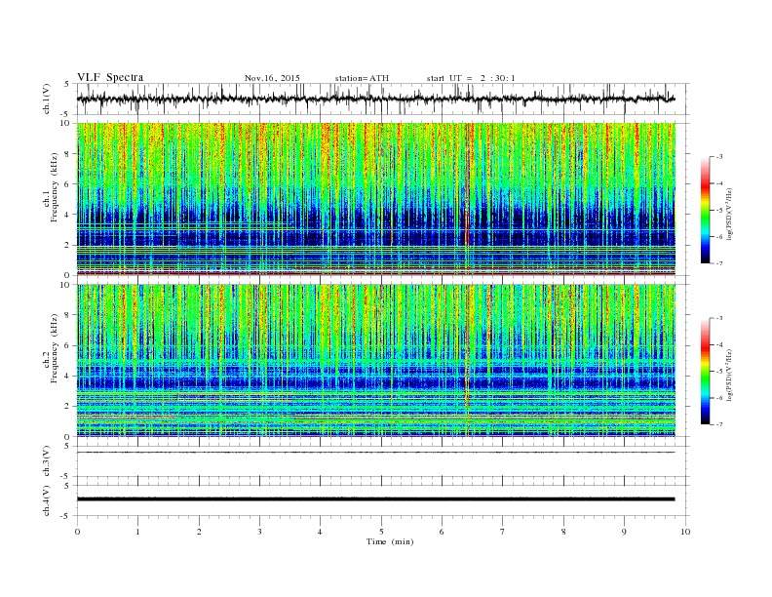The image size is (772, 597).
Task: Click the "-5" label on ch.1 colorbar
Action: point(719,211)
